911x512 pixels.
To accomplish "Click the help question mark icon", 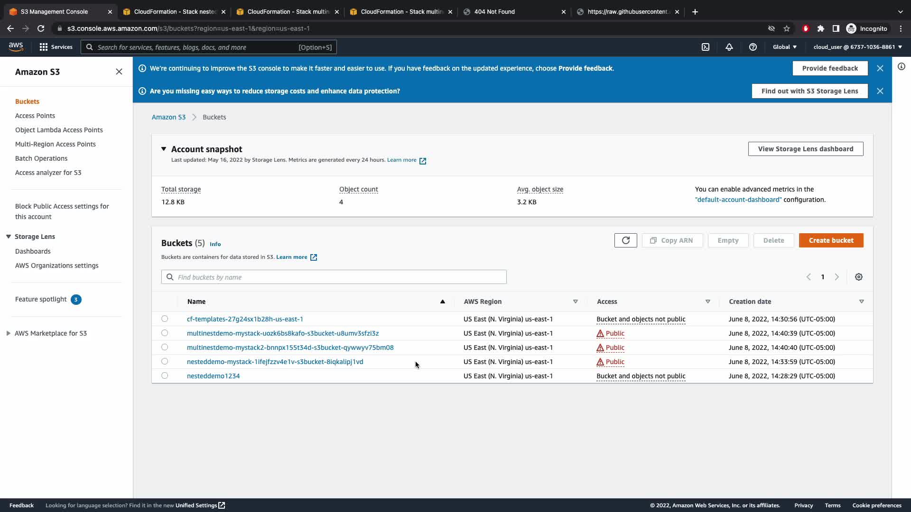I will [753, 47].
